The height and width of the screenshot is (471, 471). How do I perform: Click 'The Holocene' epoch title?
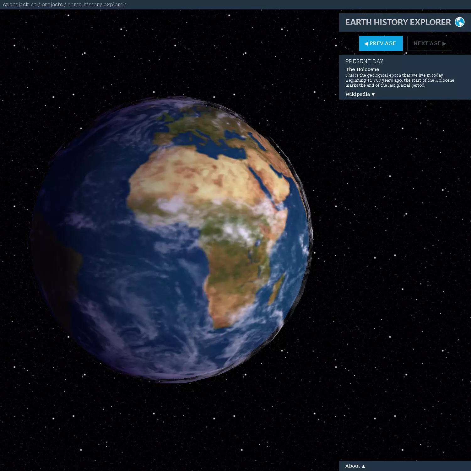362,69
